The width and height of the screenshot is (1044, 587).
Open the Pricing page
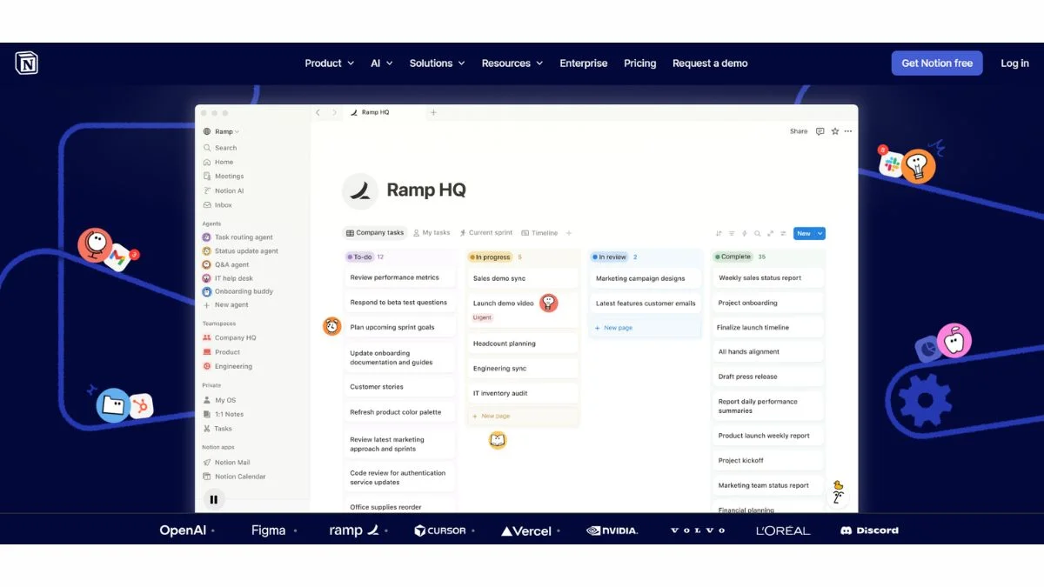(x=640, y=63)
